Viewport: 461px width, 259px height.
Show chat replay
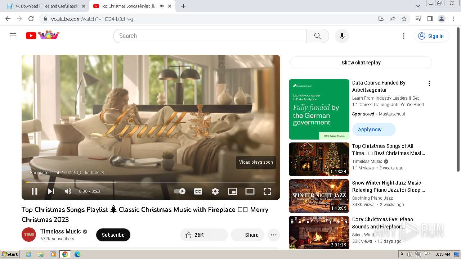pos(361,63)
